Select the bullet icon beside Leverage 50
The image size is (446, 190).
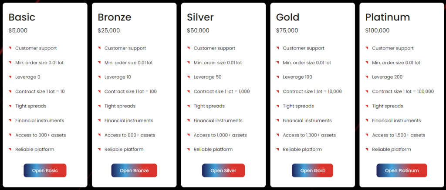point(189,77)
